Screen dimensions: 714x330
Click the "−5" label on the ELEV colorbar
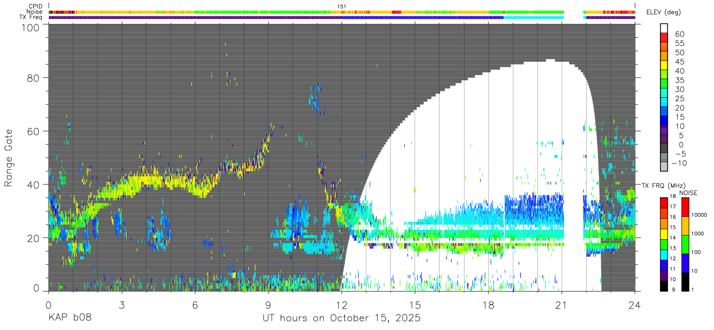[681, 154]
